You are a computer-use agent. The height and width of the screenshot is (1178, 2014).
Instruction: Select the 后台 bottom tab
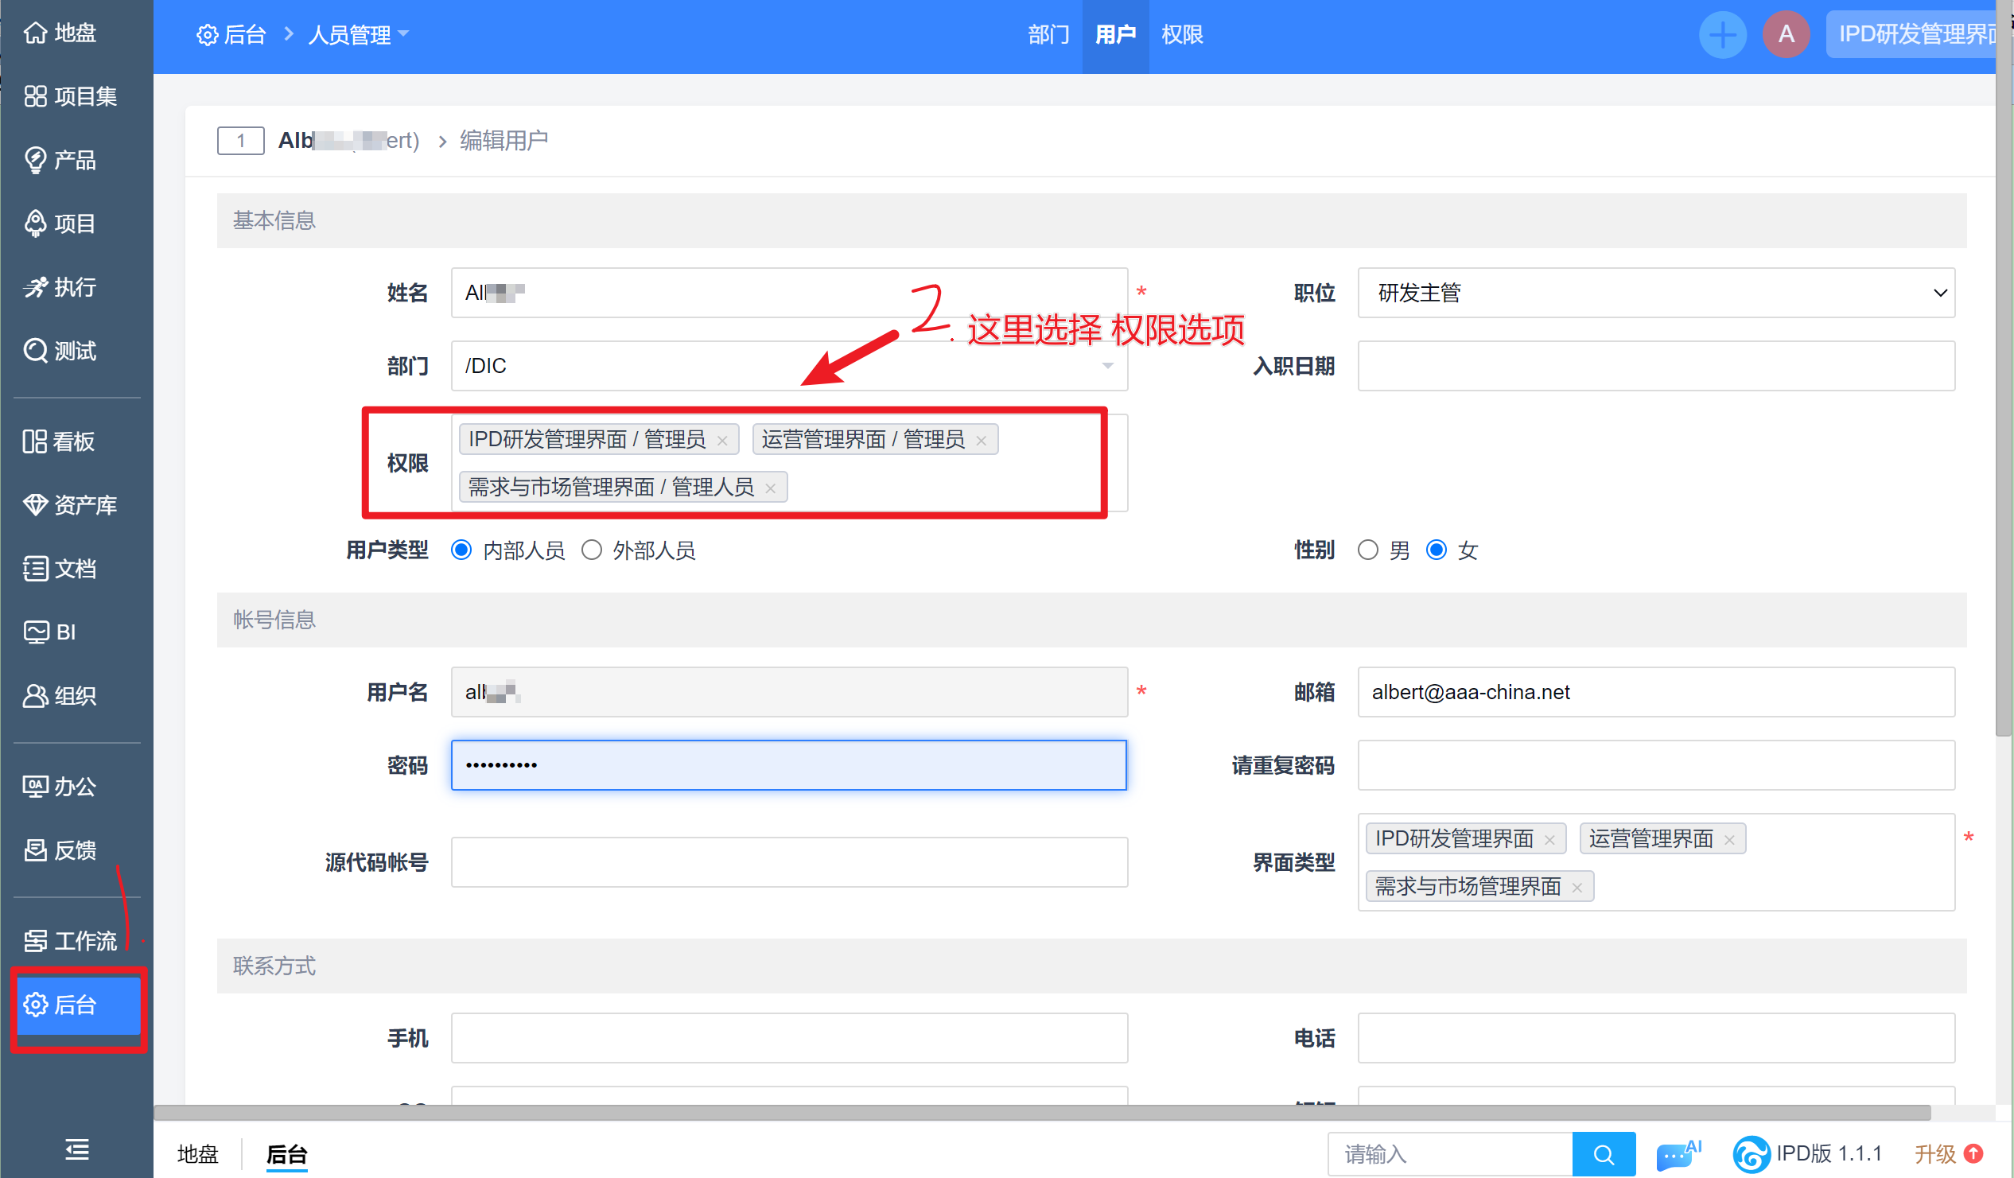click(287, 1154)
